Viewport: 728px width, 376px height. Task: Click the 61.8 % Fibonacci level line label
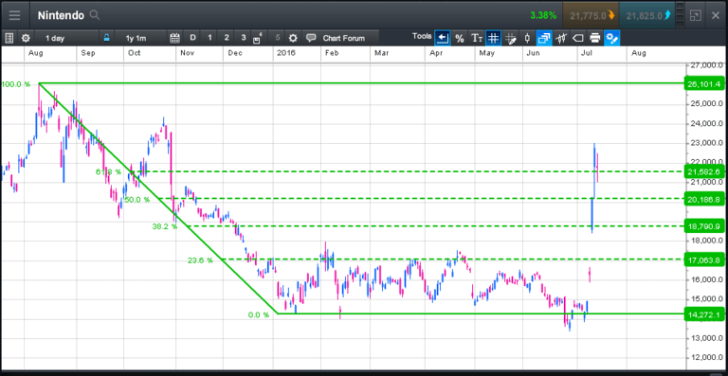coord(109,172)
